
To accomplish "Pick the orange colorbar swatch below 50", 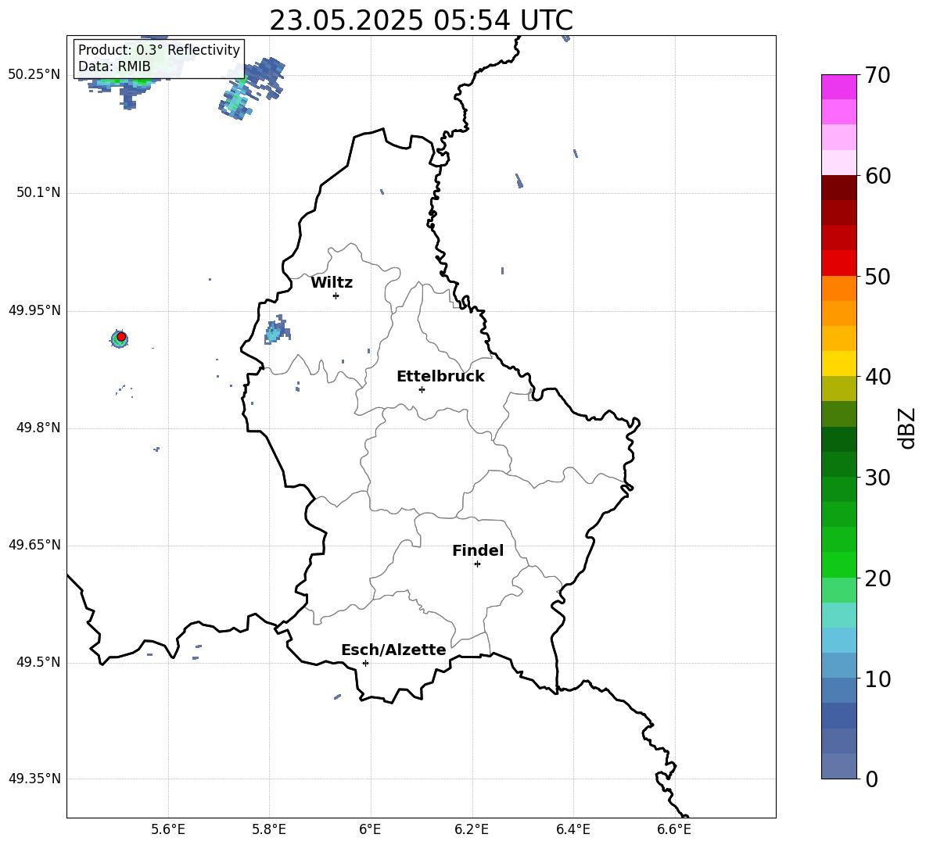I will [839, 288].
